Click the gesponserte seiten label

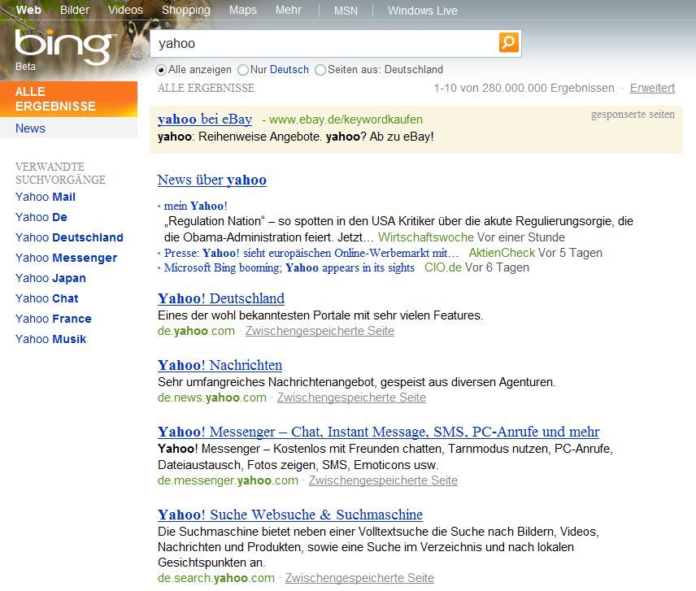click(x=633, y=115)
